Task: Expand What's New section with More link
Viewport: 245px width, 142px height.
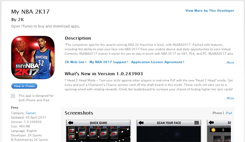Action: coord(229,98)
